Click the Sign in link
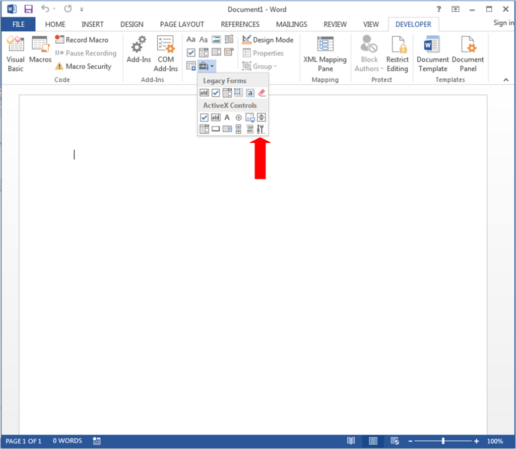Screen dimensions: 516x449 pyautogui.click(x=503, y=22)
